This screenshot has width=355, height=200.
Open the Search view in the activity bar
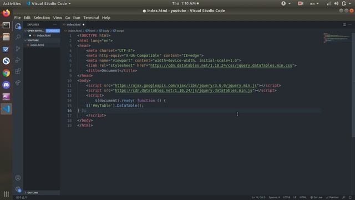click(18, 37)
